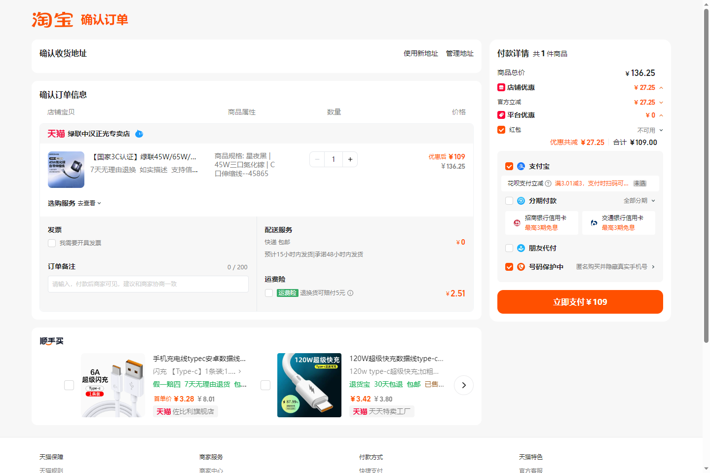Expand the 官方立减 details chevron
This screenshot has width=710, height=473.
[661, 103]
